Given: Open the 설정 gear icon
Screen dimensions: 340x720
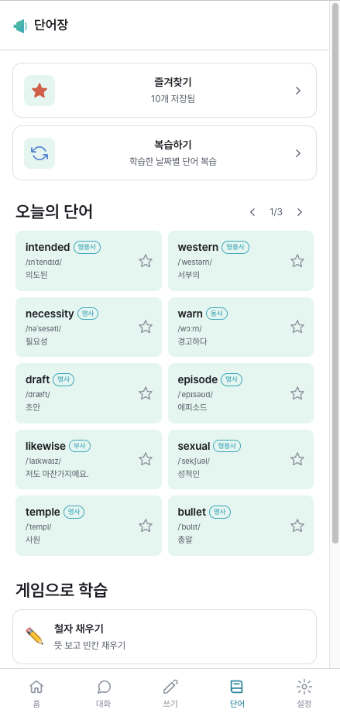Looking at the screenshot, I should (304, 687).
